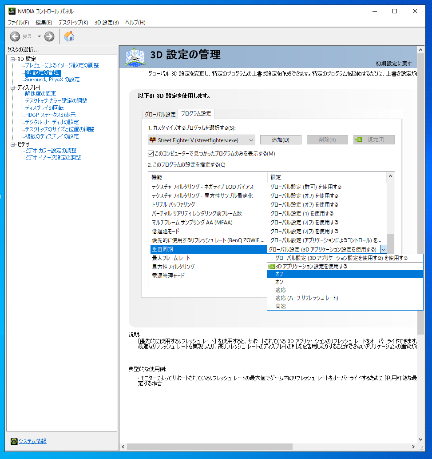Open ビデオ イメージ設定の調整 page
The image size is (432, 459).
tap(53, 157)
